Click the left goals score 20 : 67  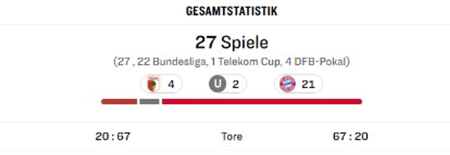(113, 136)
